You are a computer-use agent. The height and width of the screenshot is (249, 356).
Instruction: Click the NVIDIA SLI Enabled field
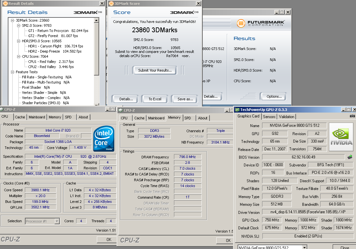point(308,236)
